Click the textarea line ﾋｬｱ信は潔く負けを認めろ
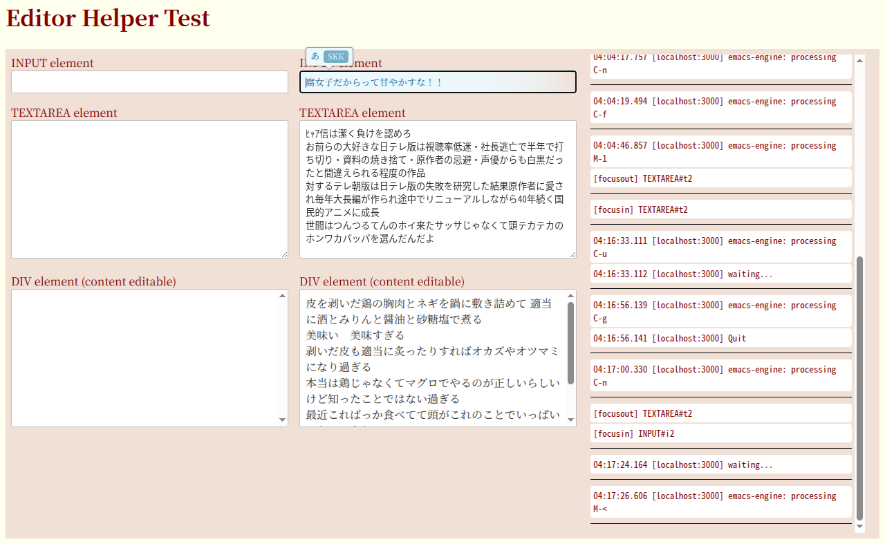The height and width of the screenshot is (544, 885). (359, 133)
